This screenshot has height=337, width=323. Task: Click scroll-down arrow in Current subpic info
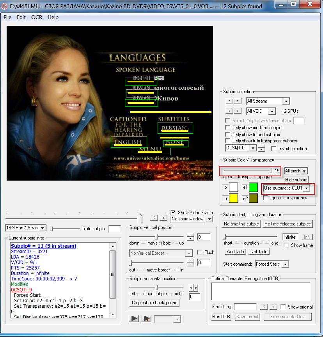[113, 315]
